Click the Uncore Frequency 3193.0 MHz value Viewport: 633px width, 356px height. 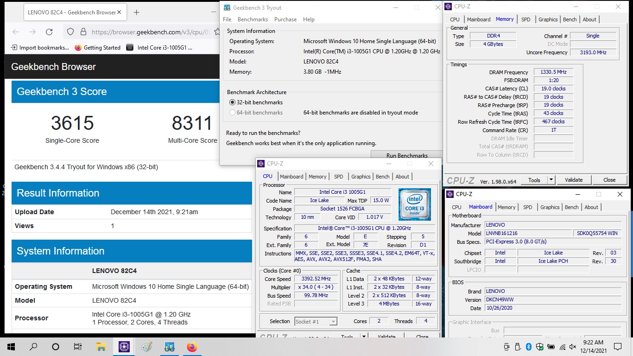coord(593,52)
